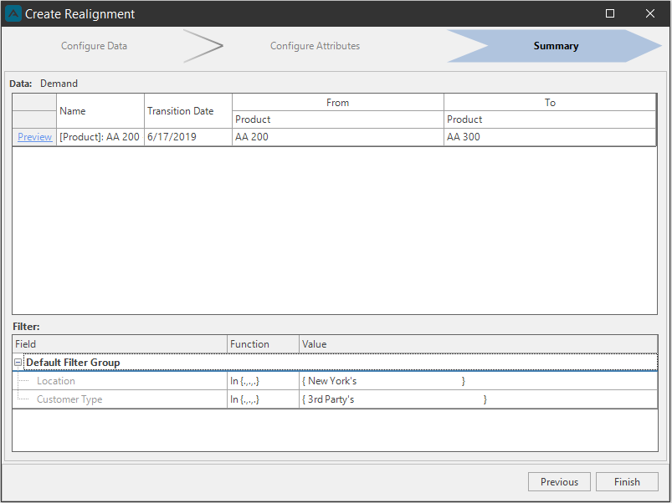Click the Transition Date column header
Image resolution: width=672 pixels, height=503 pixels.
click(188, 111)
